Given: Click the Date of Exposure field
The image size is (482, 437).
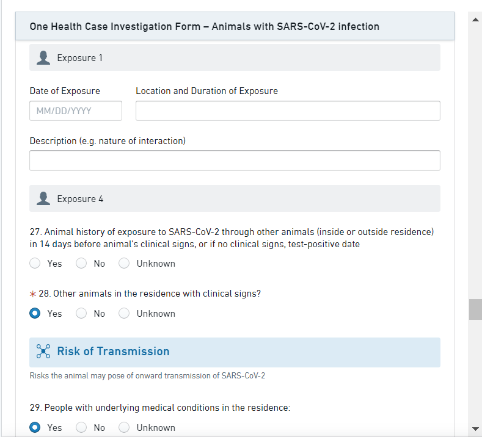Looking at the screenshot, I should tap(76, 111).
